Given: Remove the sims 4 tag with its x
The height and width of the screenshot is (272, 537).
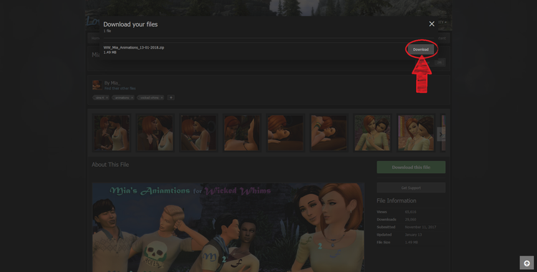Looking at the screenshot, I should (x=107, y=97).
